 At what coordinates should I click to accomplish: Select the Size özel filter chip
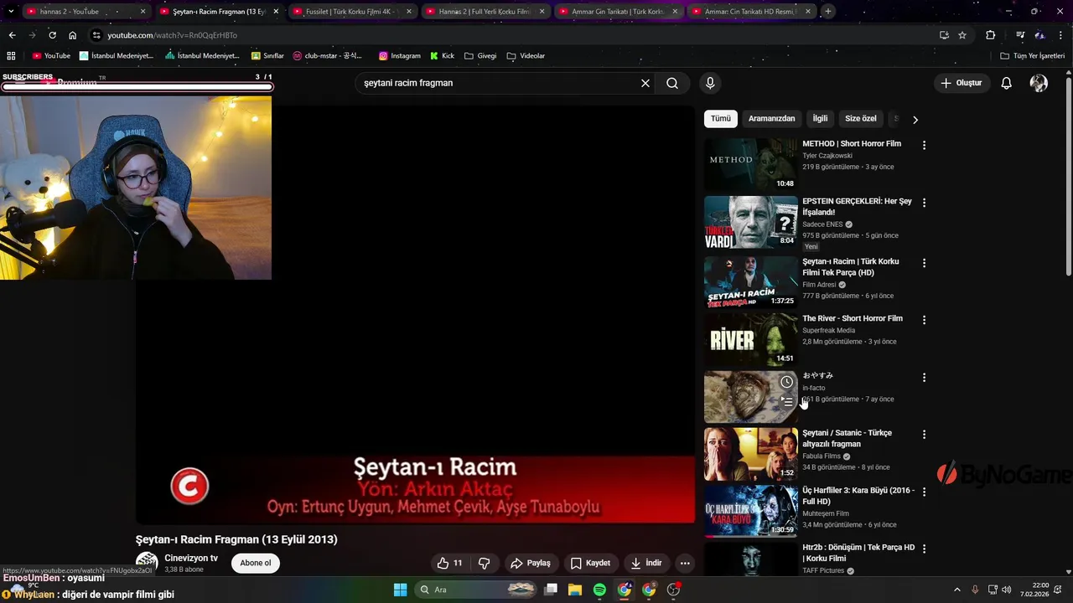coord(861,119)
